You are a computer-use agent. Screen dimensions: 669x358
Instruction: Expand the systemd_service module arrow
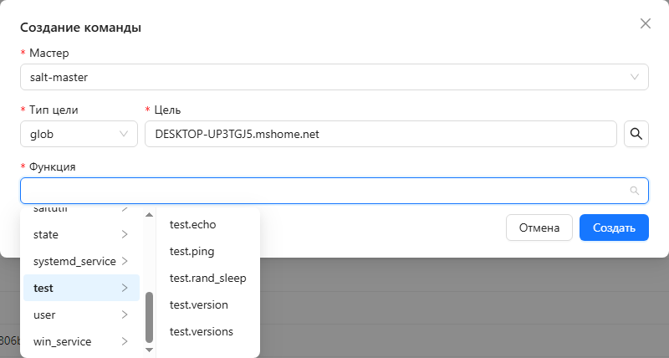pos(125,261)
